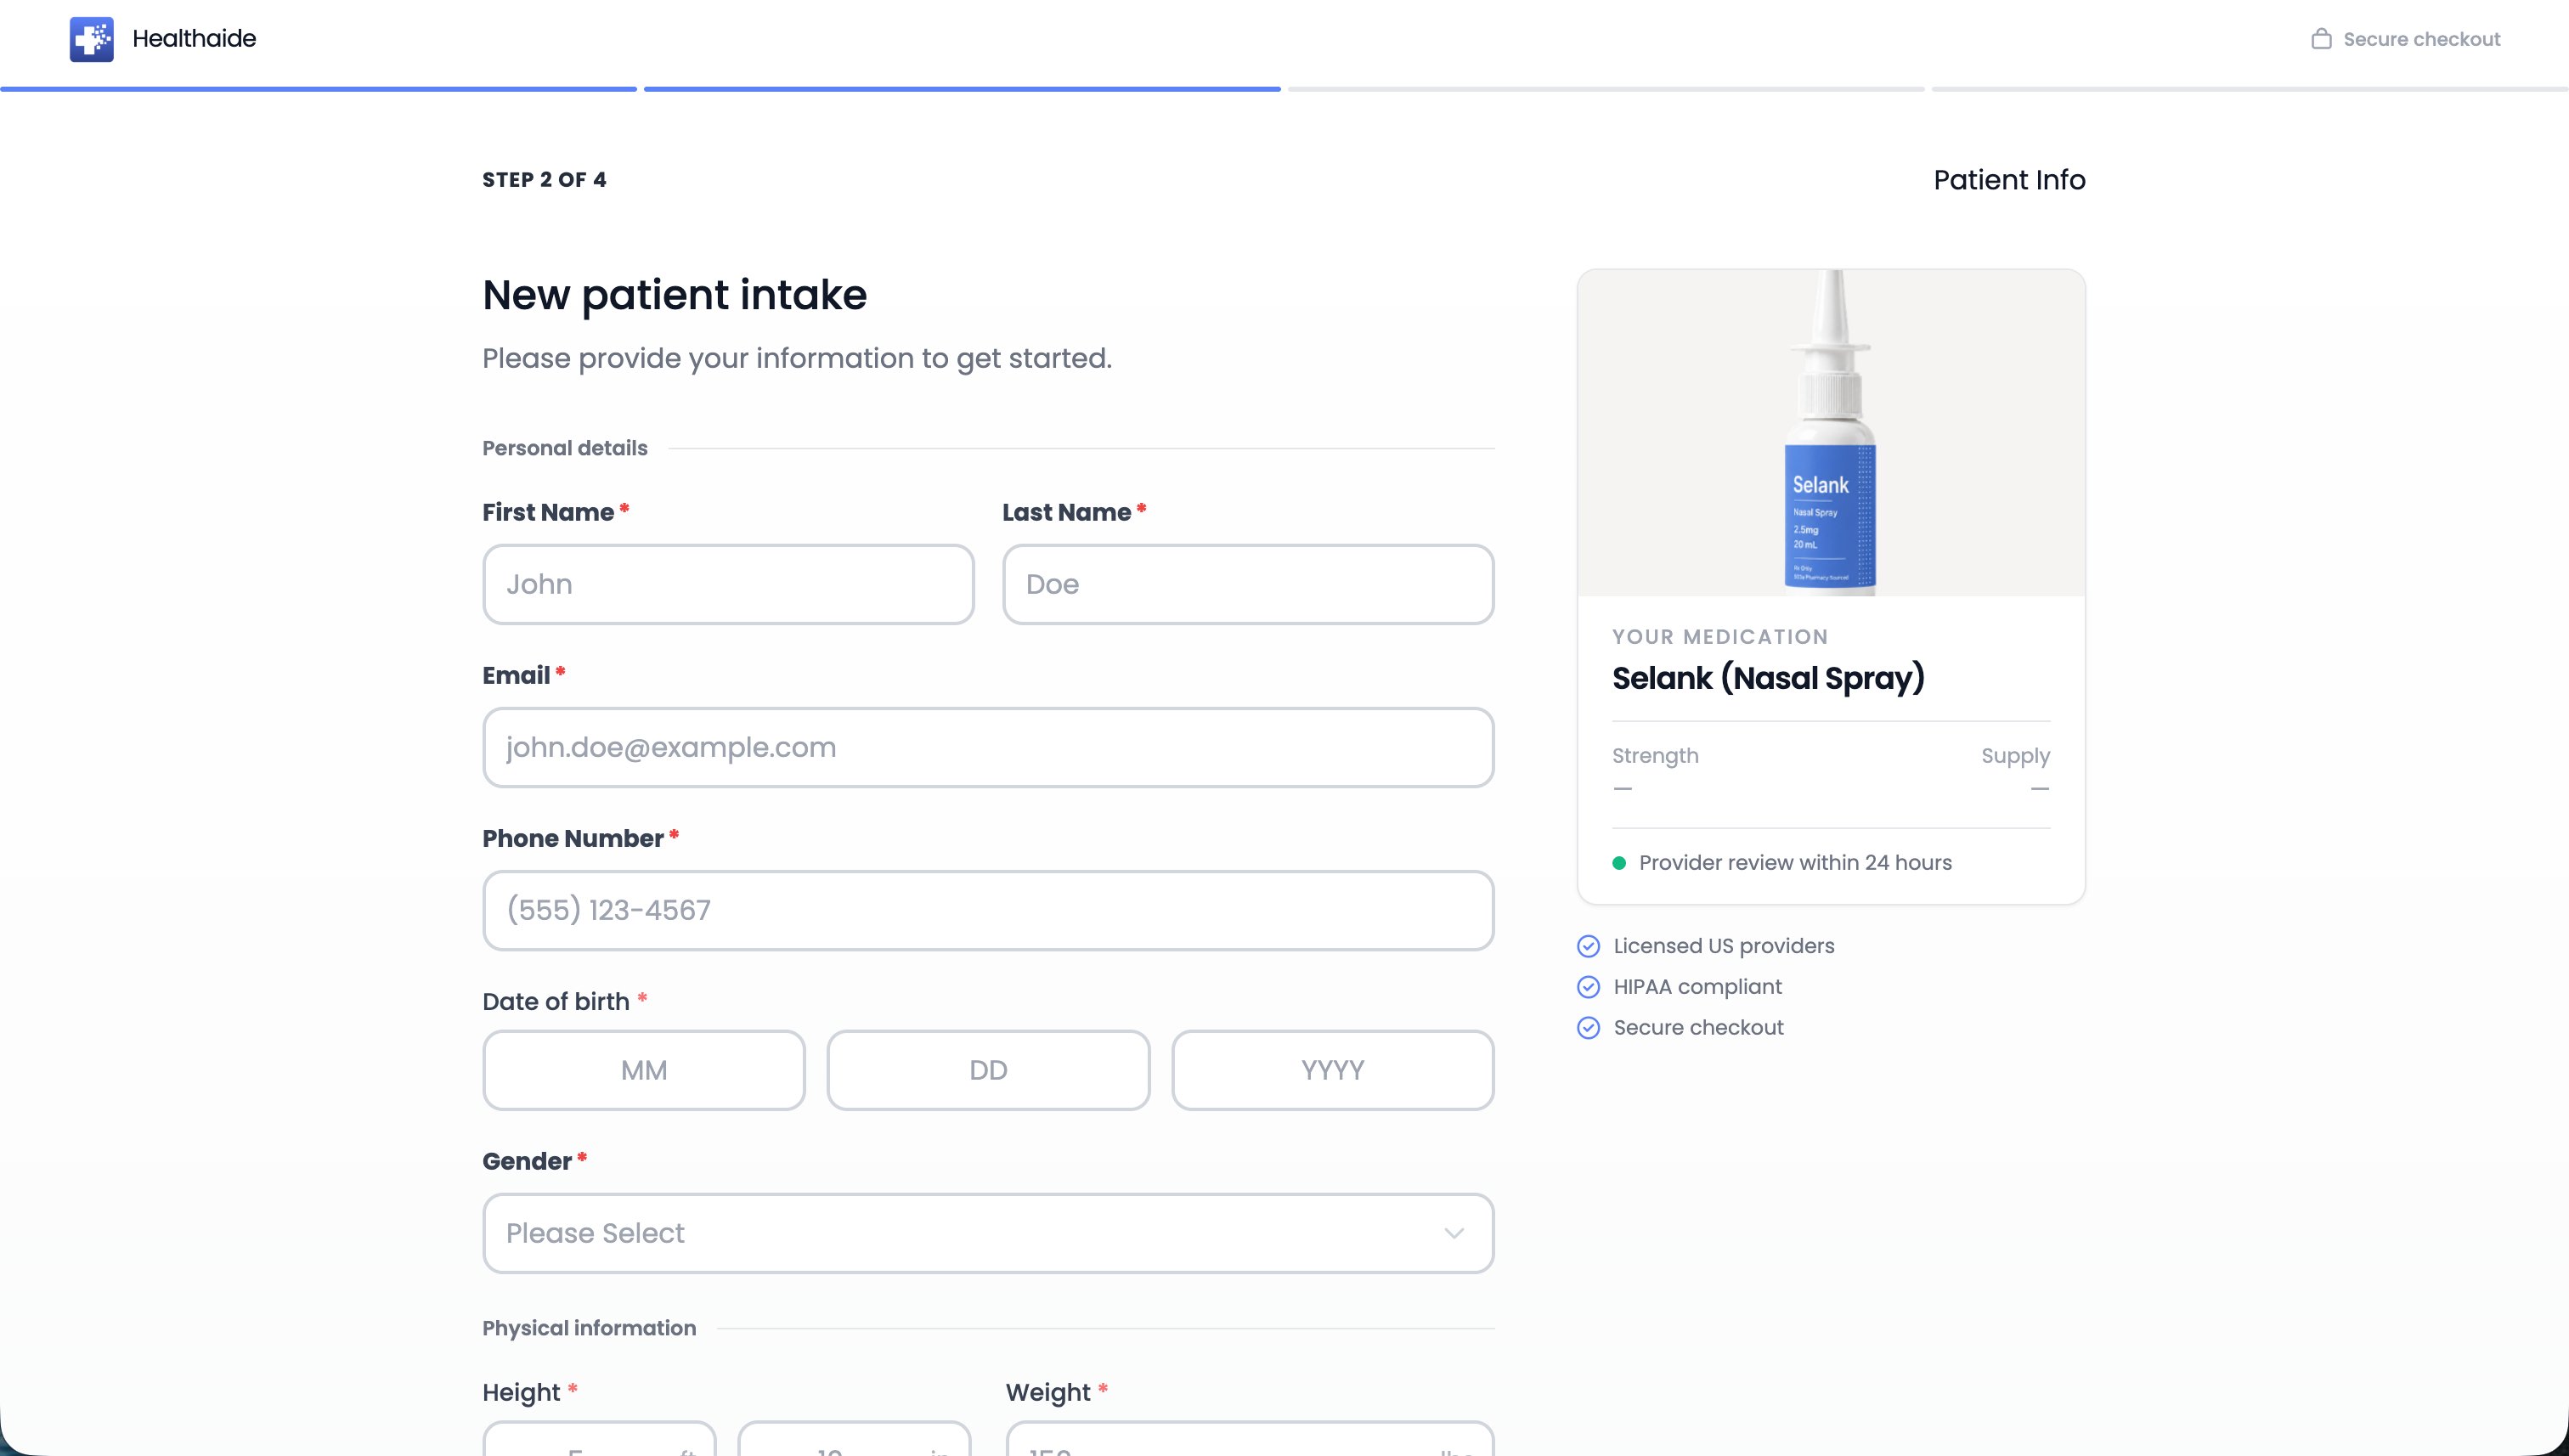Screen dimensions: 2569x1456
Task: Click the YOUR MEDICATION caption
Action: pyautogui.click(x=1720, y=637)
